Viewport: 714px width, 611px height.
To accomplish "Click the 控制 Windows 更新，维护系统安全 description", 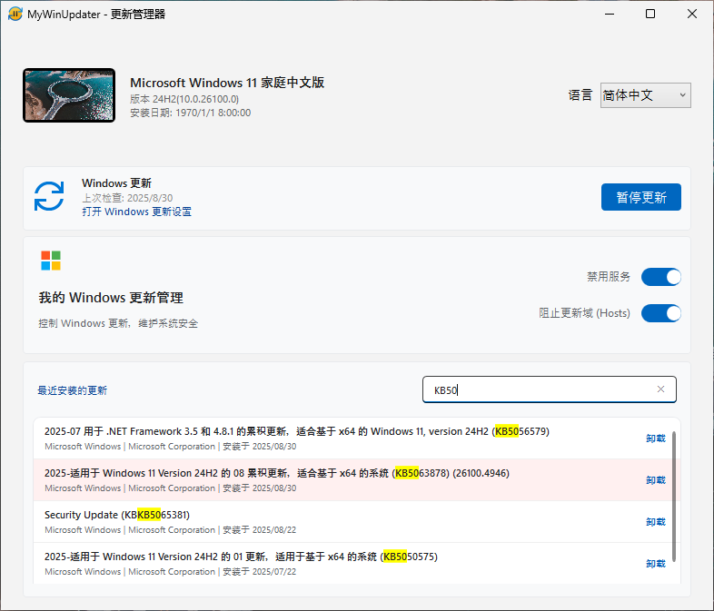I will (x=118, y=323).
